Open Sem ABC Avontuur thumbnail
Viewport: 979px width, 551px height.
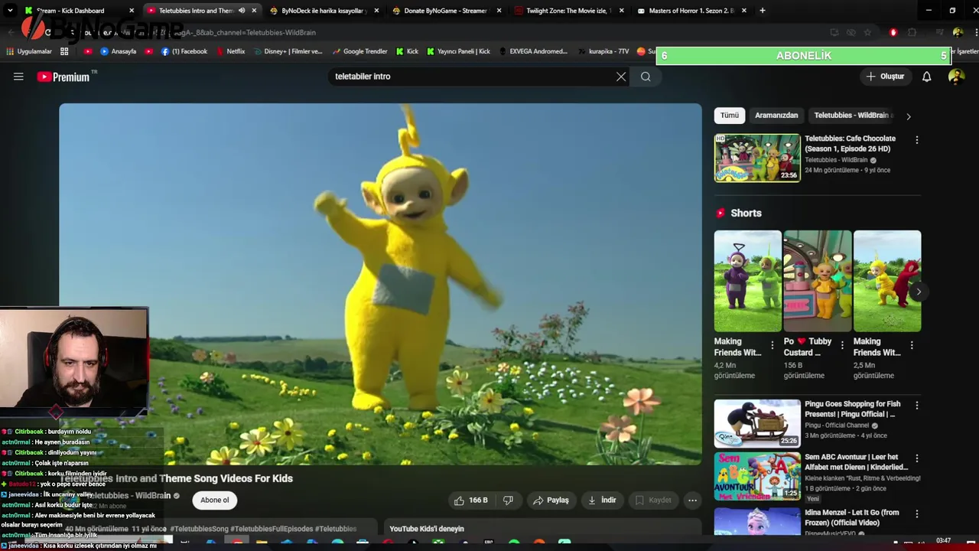click(x=757, y=476)
